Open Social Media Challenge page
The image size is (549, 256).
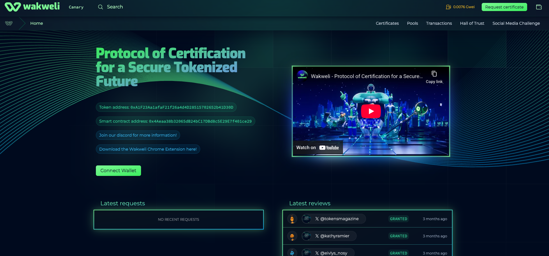pyautogui.click(x=516, y=23)
